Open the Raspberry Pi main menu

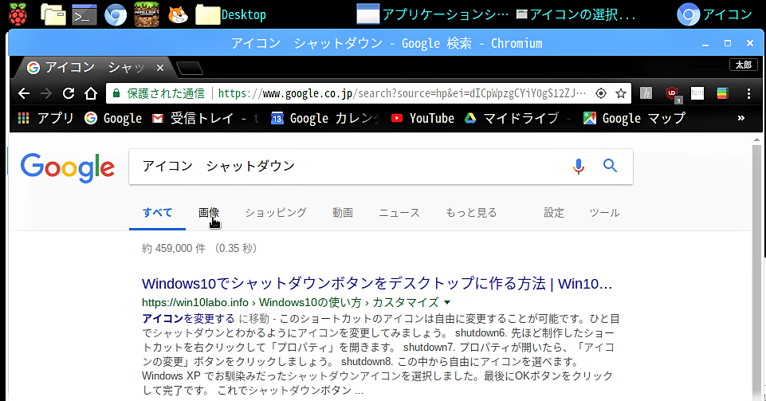point(17,14)
